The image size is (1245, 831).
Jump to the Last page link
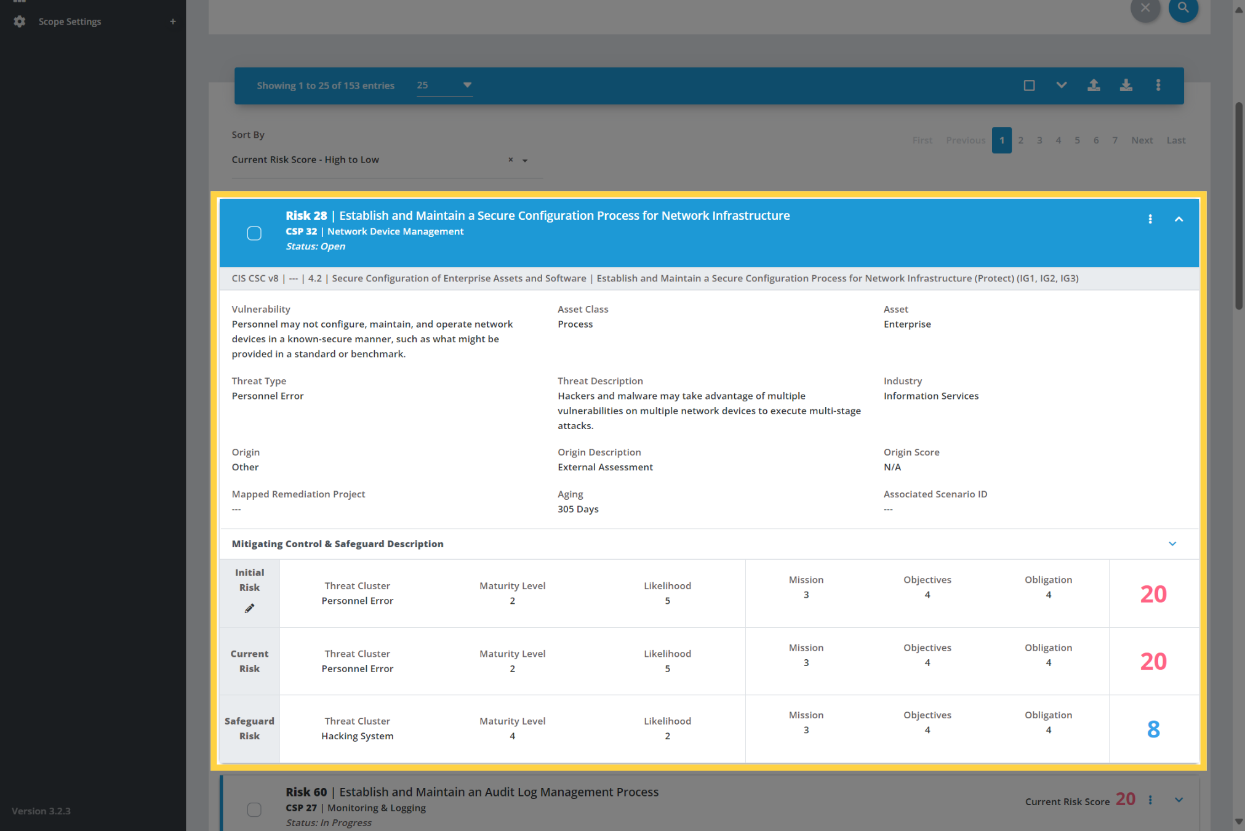tap(1175, 140)
